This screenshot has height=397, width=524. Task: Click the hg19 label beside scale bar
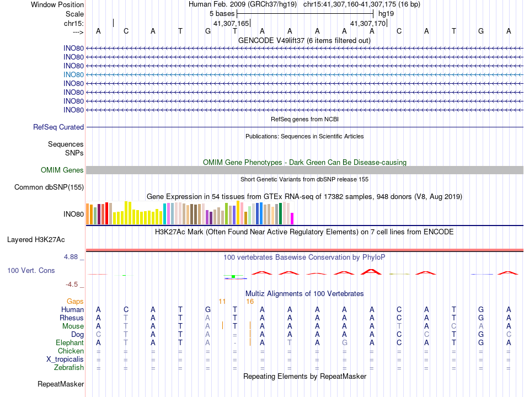click(x=386, y=14)
